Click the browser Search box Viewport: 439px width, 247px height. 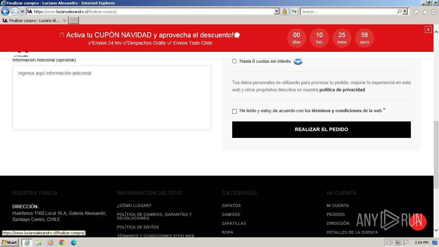tap(348, 11)
